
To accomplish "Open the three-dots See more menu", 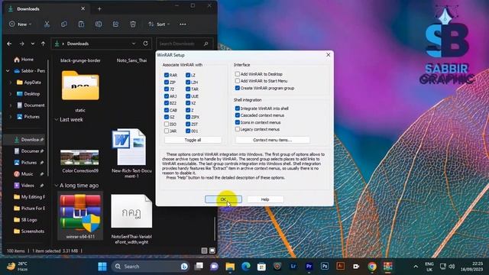I will pos(183,24).
